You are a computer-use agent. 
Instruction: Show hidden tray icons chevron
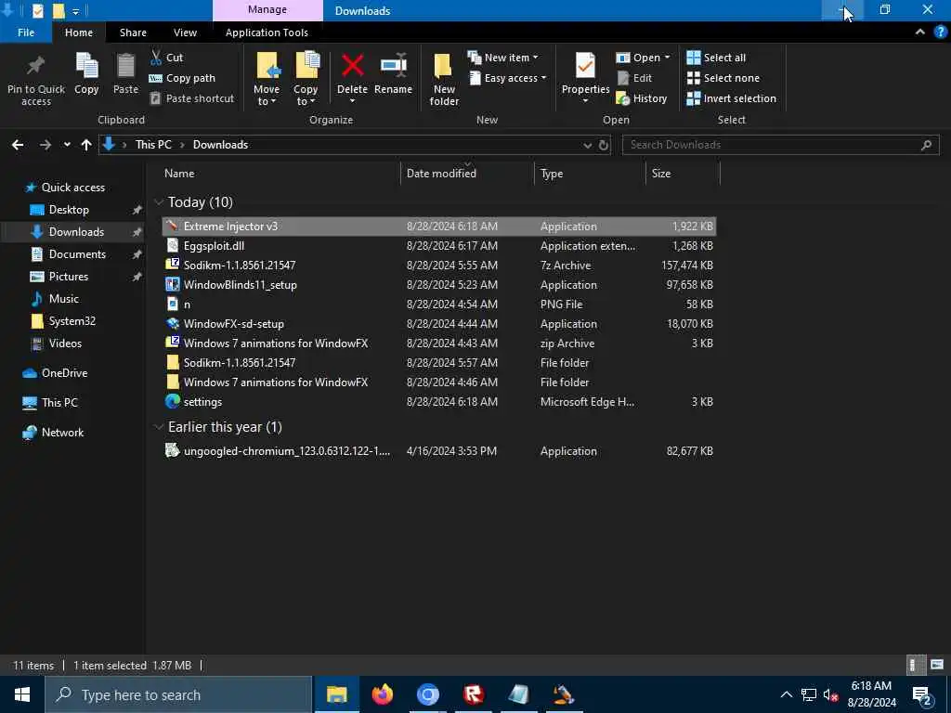click(x=786, y=694)
